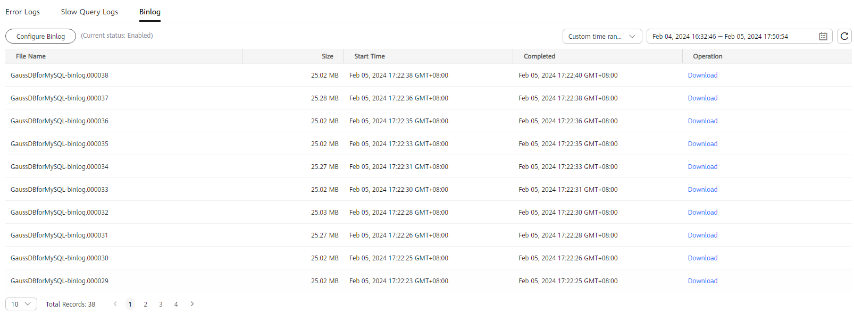
Task: Open the calendar date picker icon
Action: point(823,36)
